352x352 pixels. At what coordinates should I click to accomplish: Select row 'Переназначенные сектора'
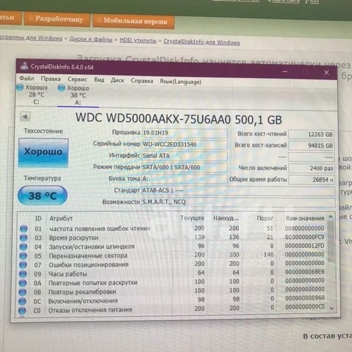[173, 255]
